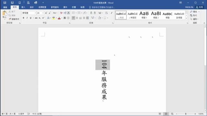Open Print Preview from quick access toolbar
Image resolution: width=207 pixels, height=116 pixels.
click(28, 3)
